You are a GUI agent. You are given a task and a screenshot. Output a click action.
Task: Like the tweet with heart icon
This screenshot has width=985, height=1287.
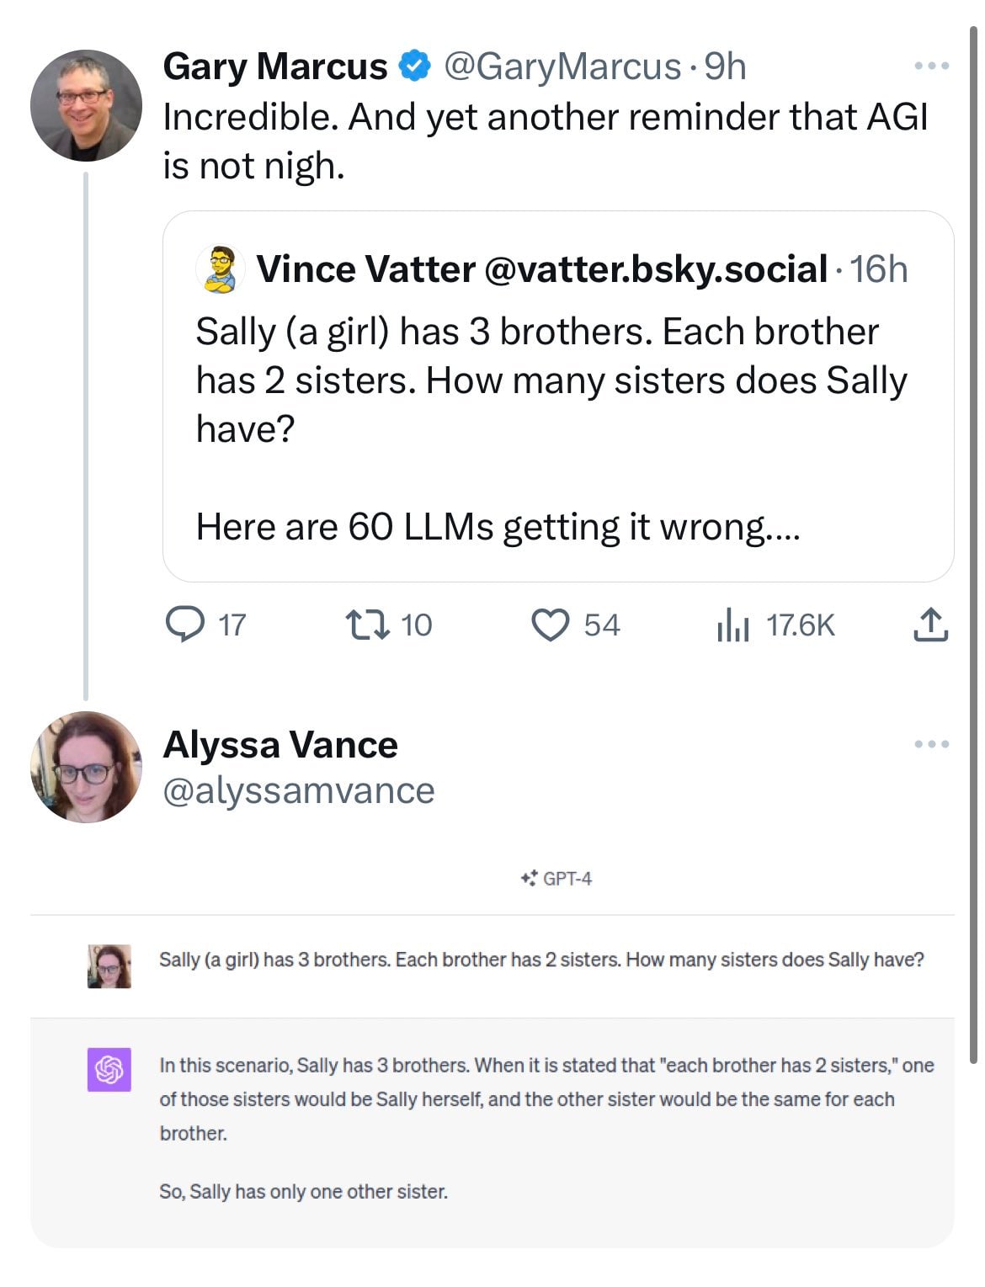(551, 625)
